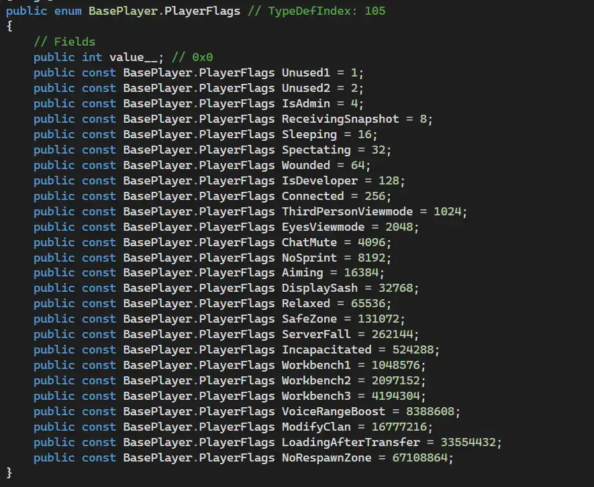Click the value 131072

pos(379,319)
